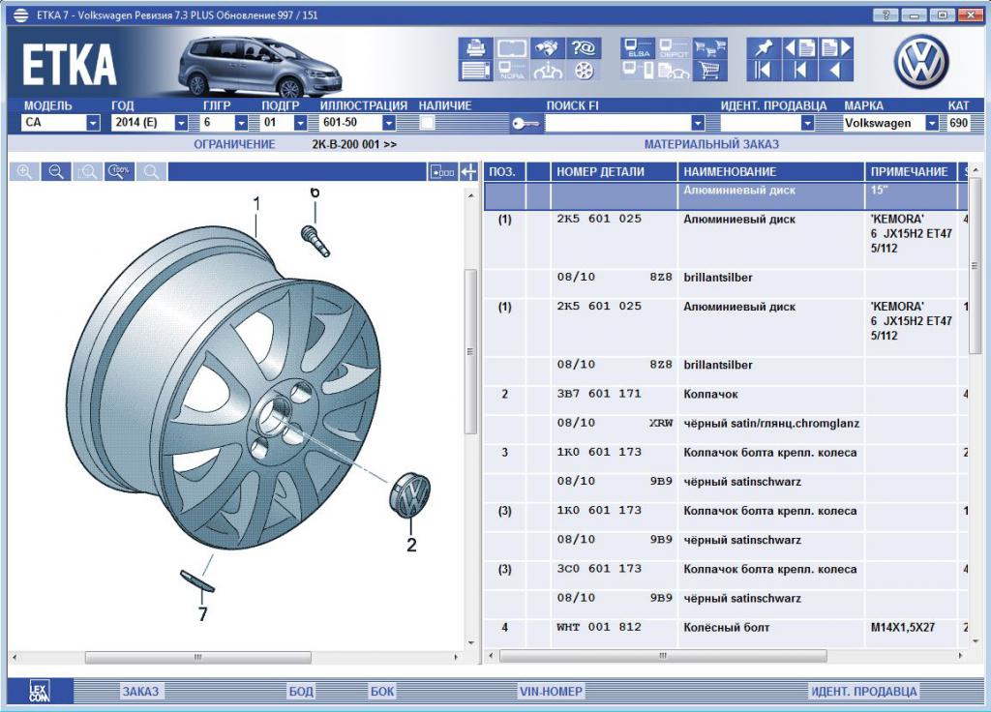Screen dimensions: 991x712
Task: Click the key icon near search field
Action: click(x=526, y=123)
